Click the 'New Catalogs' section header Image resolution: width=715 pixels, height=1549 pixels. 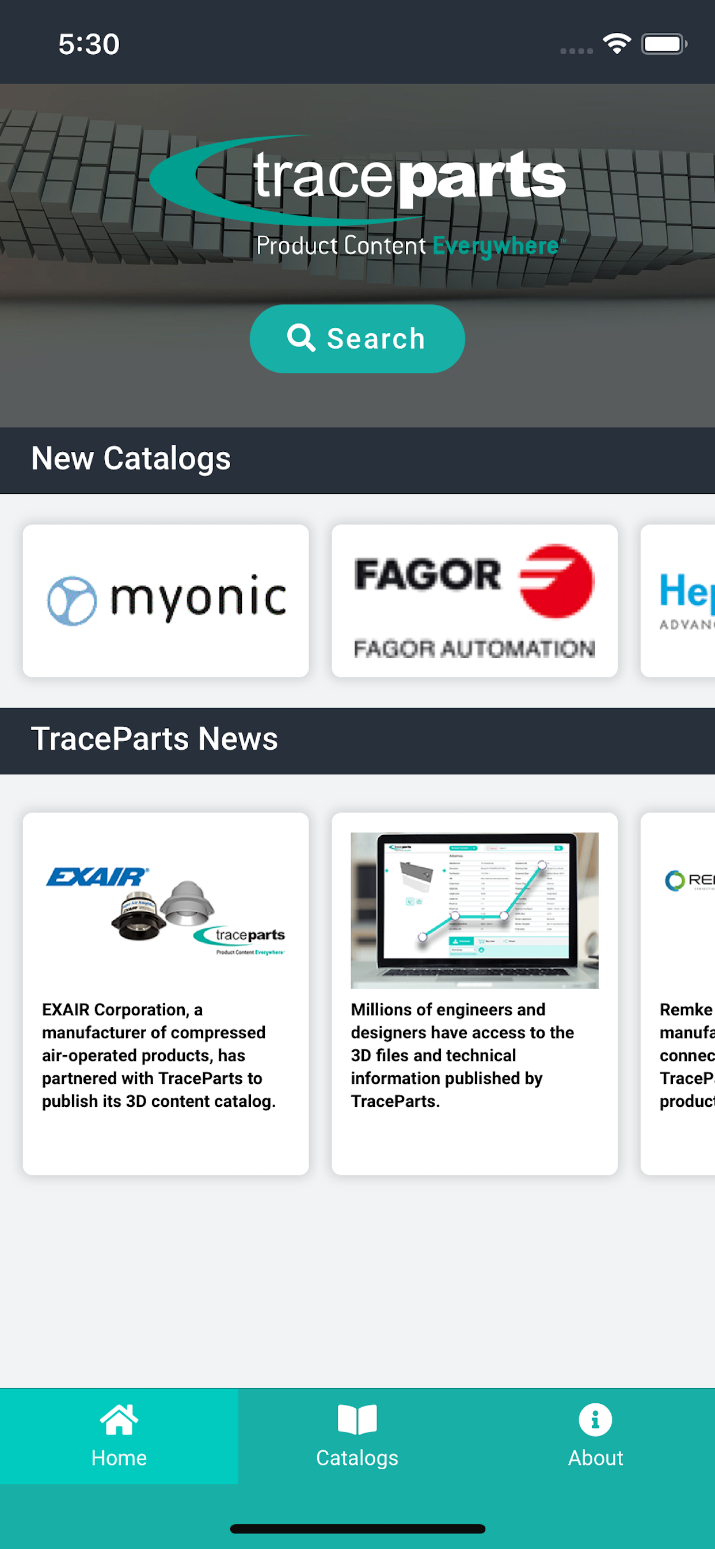[357, 460]
